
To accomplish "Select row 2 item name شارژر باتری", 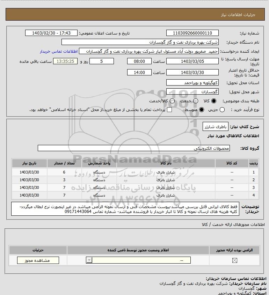I will (166, 180).
